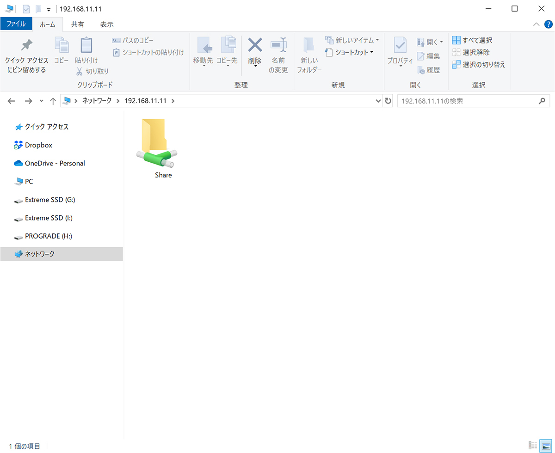Open the Customize Quick Access Toolbar arrow

point(49,9)
